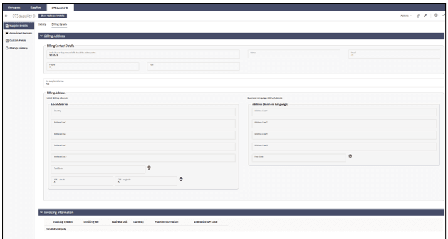Click the No data to display text
This screenshot has height=239, width=448.
[x=56, y=229]
